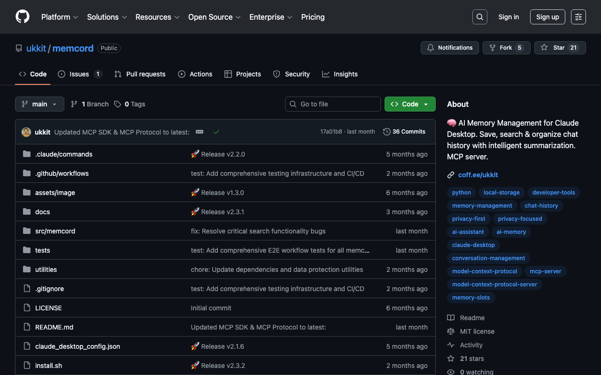The width and height of the screenshot is (601, 375).
Task: Click the GitHub logo icon
Action: pos(23,17)
